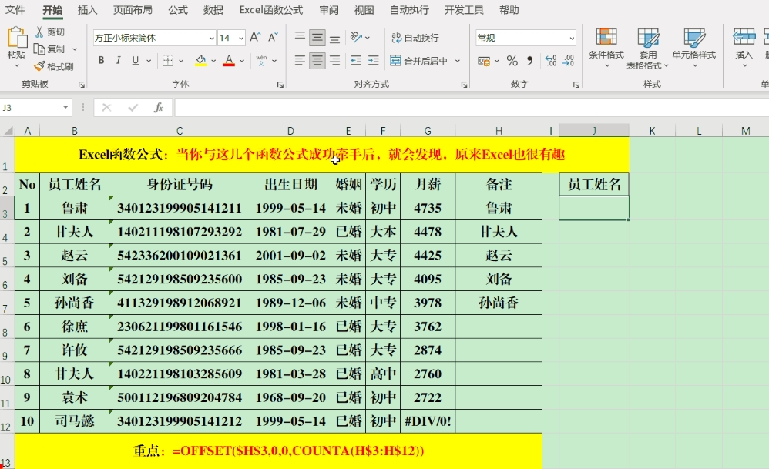This screenshot has width=769, height=469.
Task: Click the increase indent icon
Action: (373, 61)
